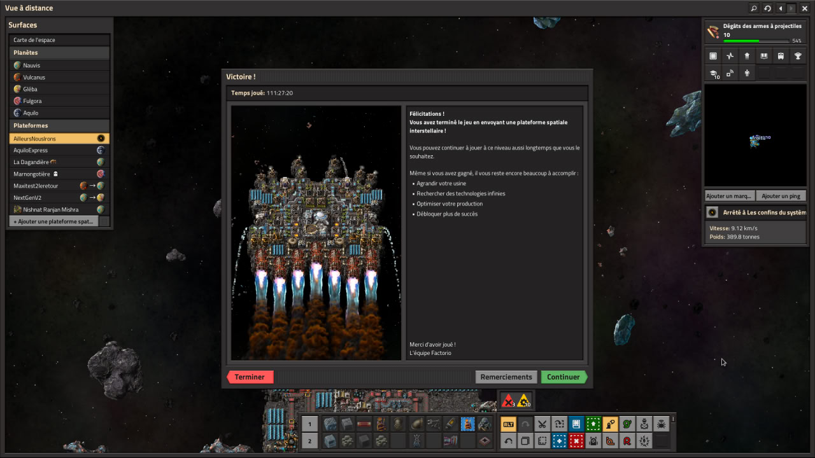
Task: Click the Remerciements button
Action: [506, 377]
